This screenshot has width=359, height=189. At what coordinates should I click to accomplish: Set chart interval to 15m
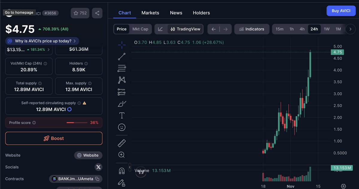pos(279,29)
